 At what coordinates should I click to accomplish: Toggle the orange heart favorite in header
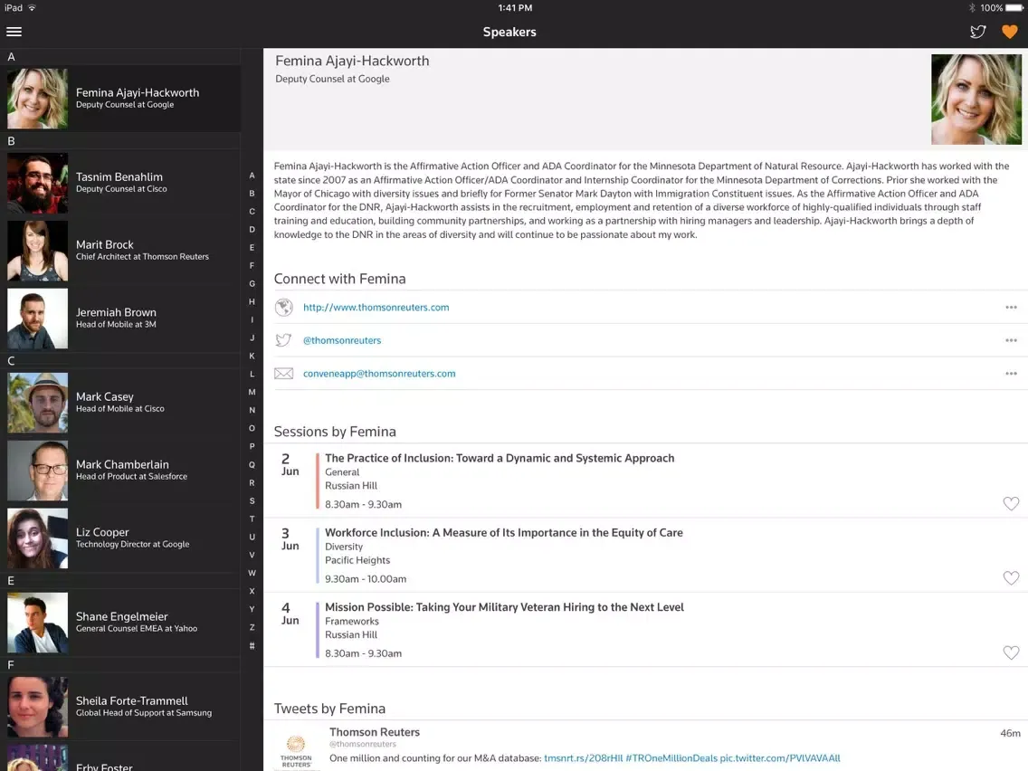tap(1010, 32)
